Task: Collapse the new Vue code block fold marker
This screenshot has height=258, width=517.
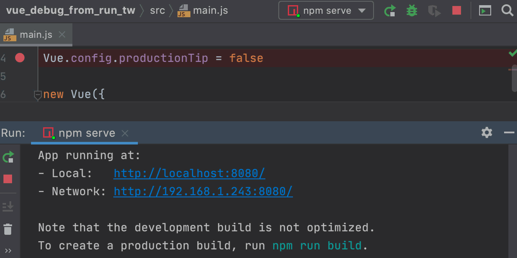Action: tap(37, 95)
